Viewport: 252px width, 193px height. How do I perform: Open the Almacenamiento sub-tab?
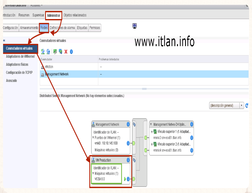pos(29,28)
